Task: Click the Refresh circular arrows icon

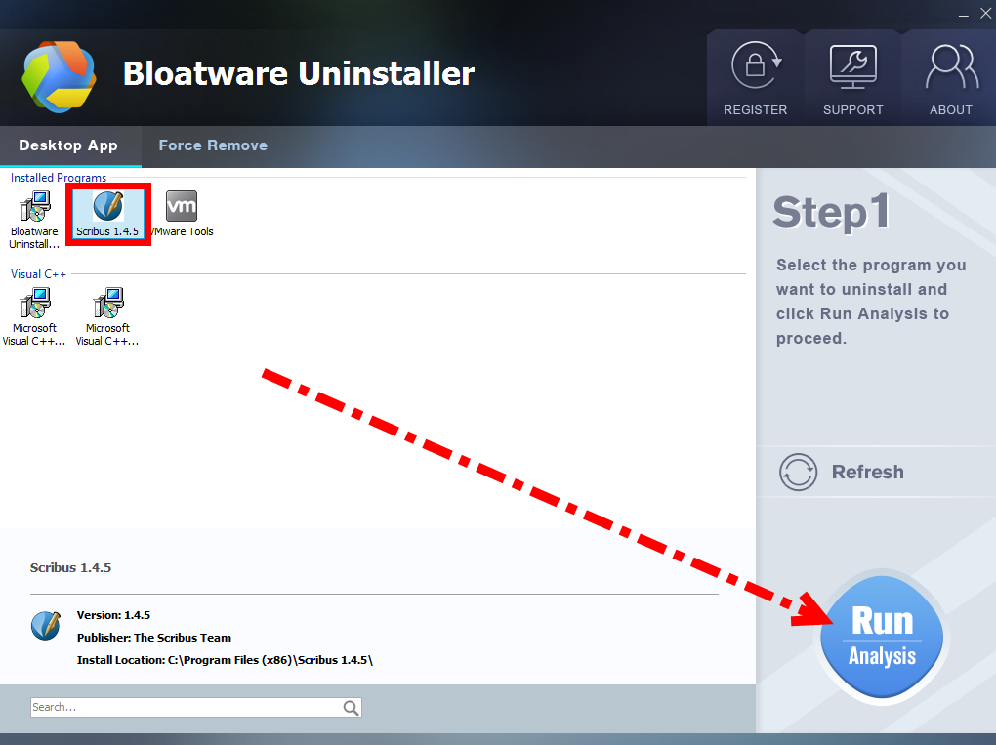Action: 799,472
